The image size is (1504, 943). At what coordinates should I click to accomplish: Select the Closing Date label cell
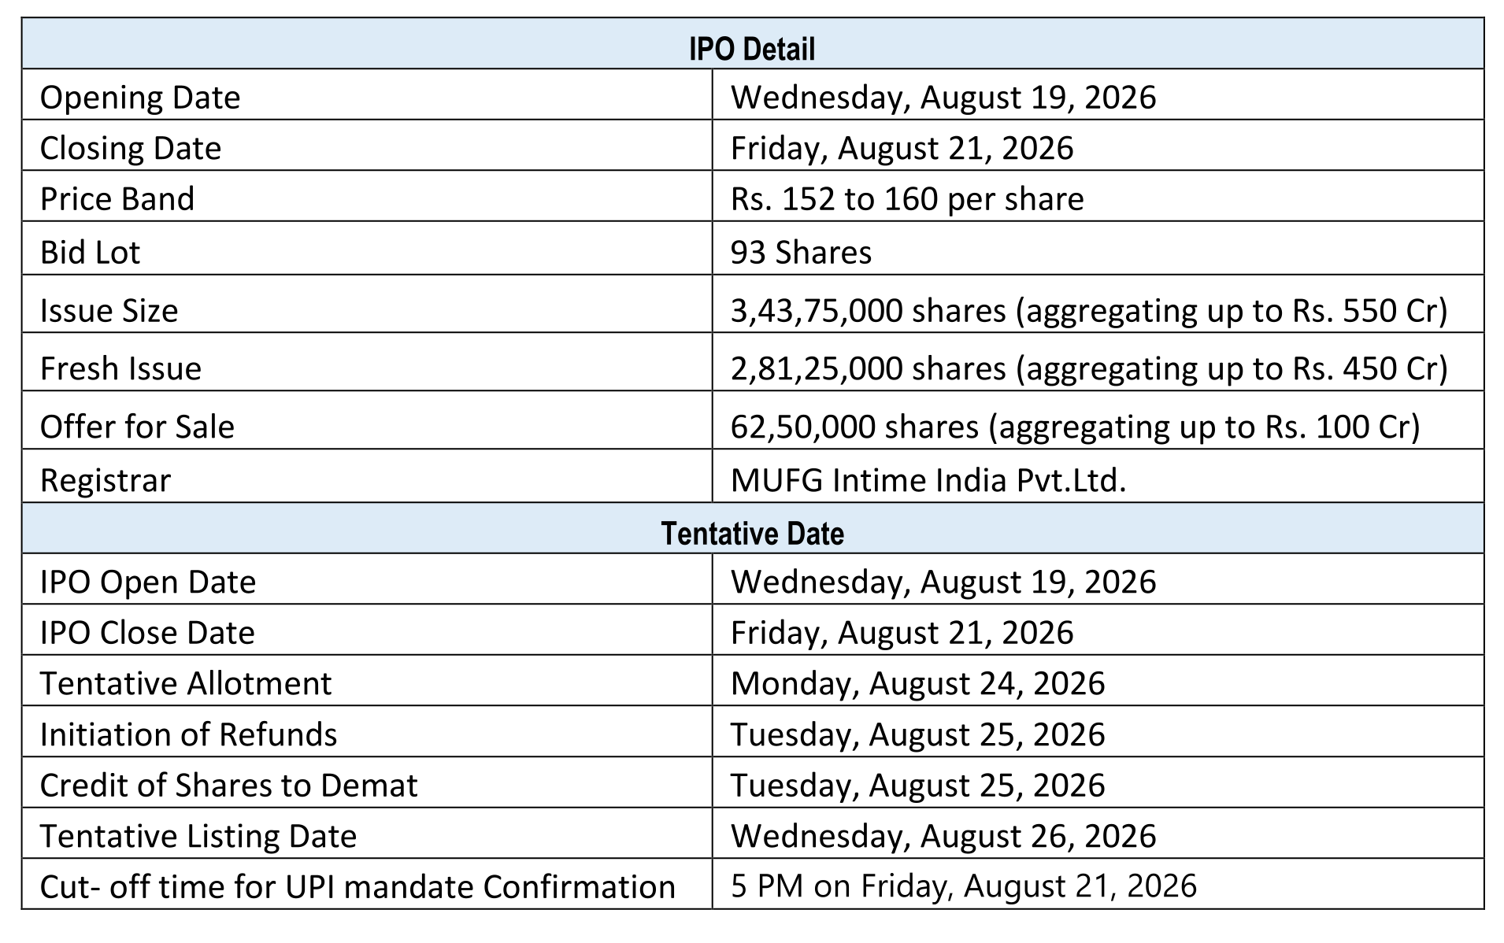coord(367,146)
